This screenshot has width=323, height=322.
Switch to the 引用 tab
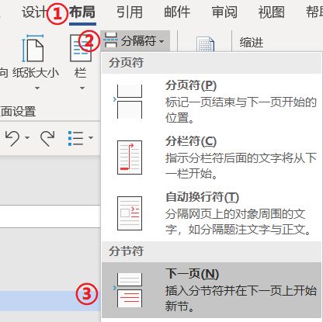130,12
